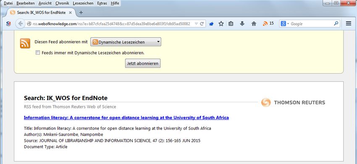Viewport: 357px width, 164px height.
Task: Open the Datei menu
Action: (x=8, y=3)
